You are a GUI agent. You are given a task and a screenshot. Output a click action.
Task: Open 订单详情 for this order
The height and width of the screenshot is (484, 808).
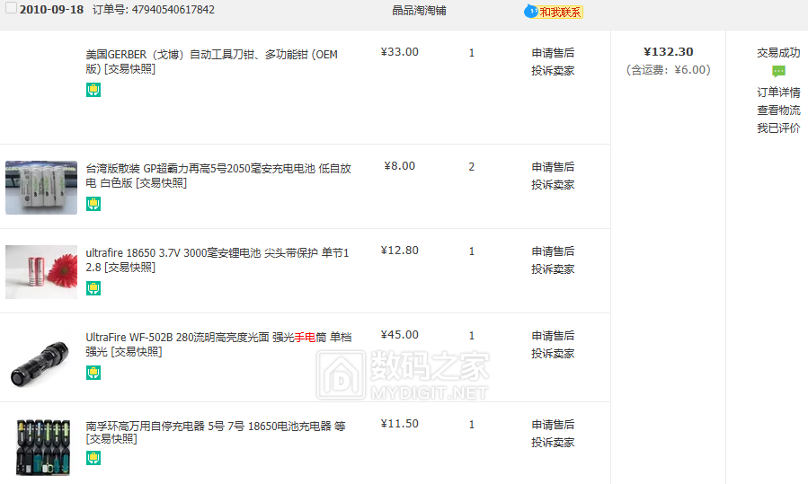pyautogui.click(x=778, y=92)
